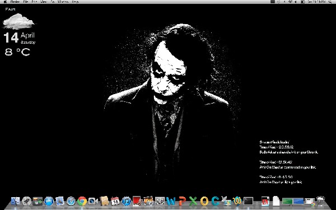This screenshot has width=336, height=210.
Task: Click the menu bar clock
Action: pyautogui.click(x=316, y=2)
